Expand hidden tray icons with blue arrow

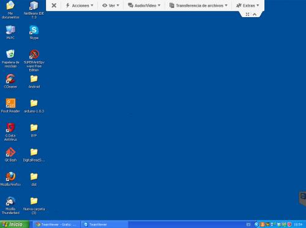point(256,224)
